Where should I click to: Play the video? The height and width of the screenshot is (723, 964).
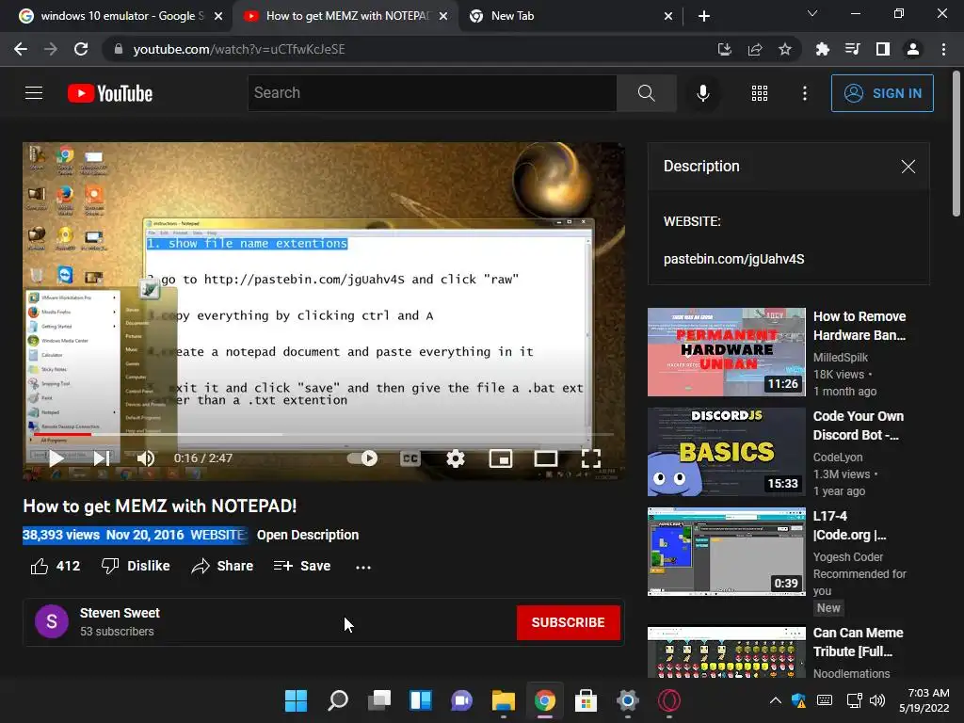pyautogui.click(x=56, y=458)
